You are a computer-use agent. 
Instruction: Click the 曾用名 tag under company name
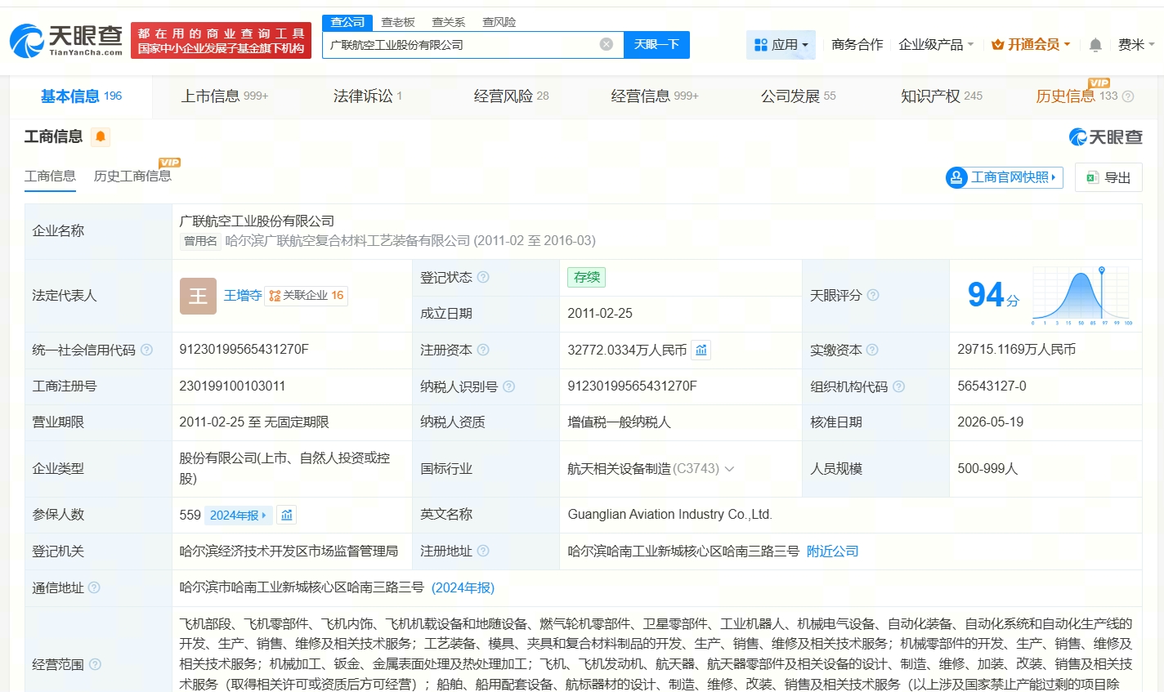pyautogui.click(x=200, y=241)
